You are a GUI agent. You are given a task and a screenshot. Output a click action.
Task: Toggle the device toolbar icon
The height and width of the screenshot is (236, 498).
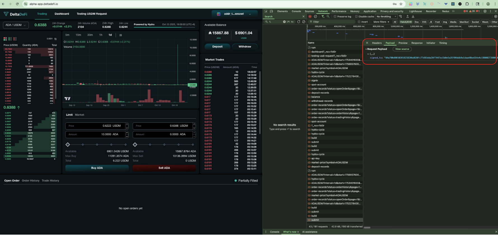[x=271, y=11]
